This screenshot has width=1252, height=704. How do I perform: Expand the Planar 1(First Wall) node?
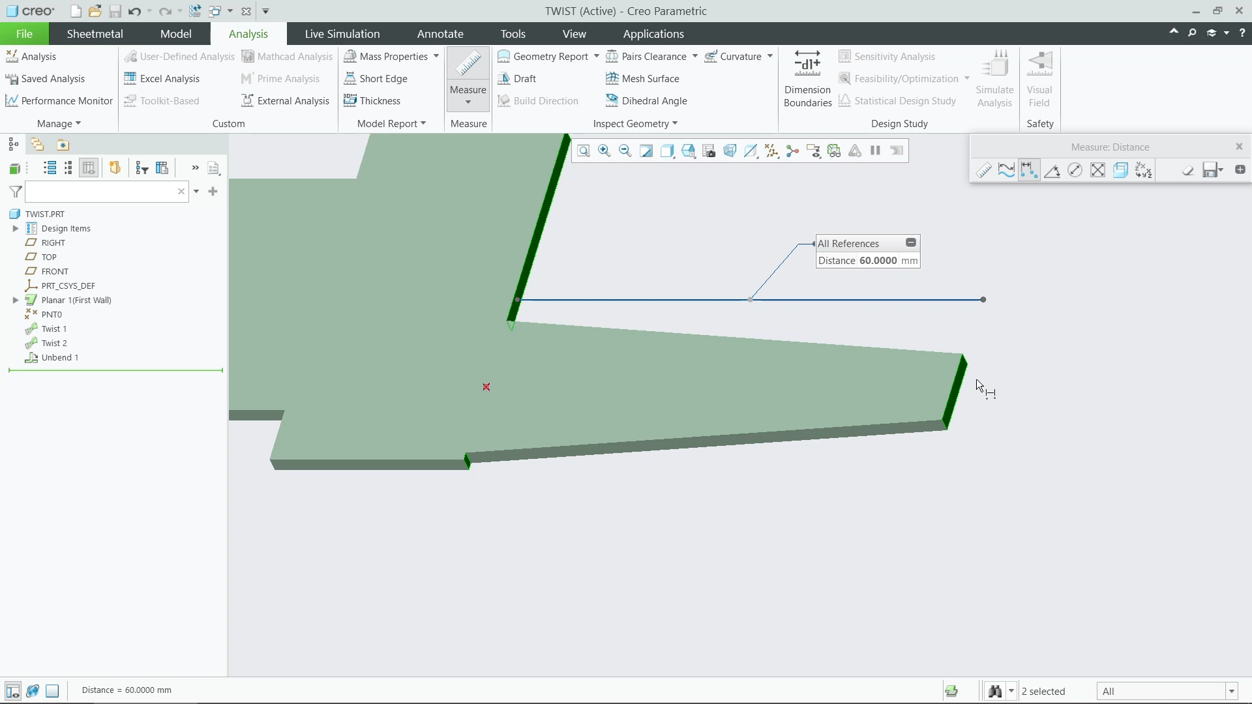tap(16, 301)
